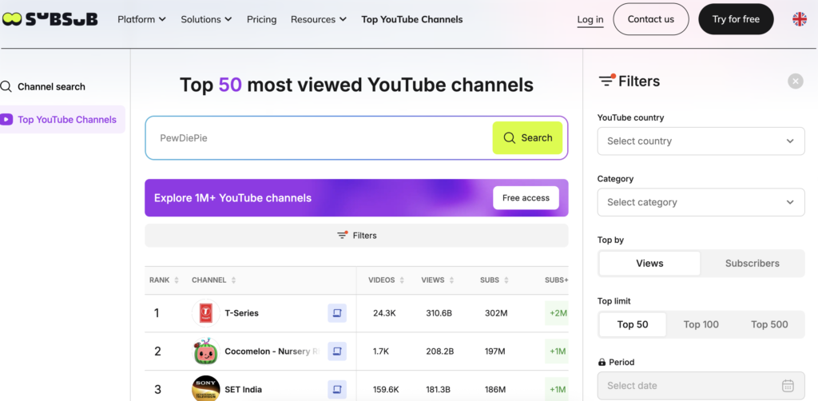Screen dimensions: 818x401
Task: Click the Try for free button
Action: point(736,19)
